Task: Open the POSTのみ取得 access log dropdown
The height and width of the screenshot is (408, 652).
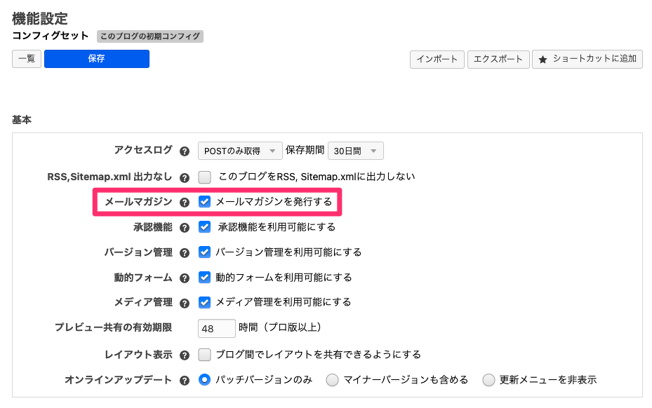Action: [x=239, y=151]
